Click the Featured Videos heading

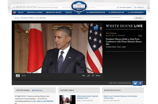[x=67, y=90]
